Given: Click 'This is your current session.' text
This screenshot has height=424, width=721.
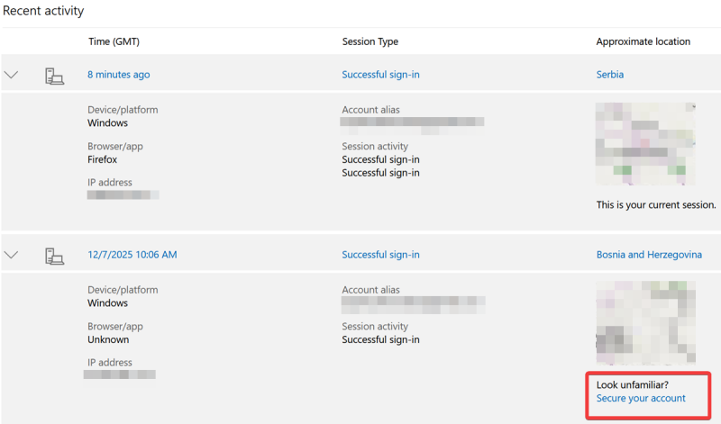Looking at the screenshot, I should (x=656, y=205).
